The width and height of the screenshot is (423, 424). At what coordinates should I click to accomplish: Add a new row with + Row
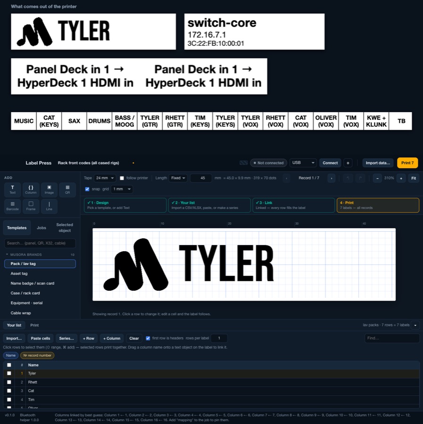tap(89, 338)
